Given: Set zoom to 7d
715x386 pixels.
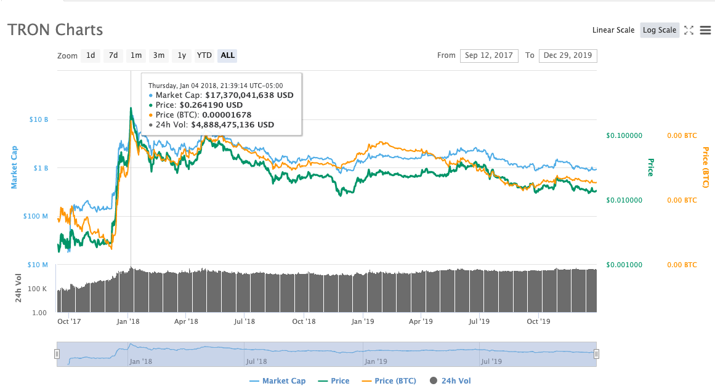Looking at the screenshot, I should pyautogui.click(x=113, y=55).
